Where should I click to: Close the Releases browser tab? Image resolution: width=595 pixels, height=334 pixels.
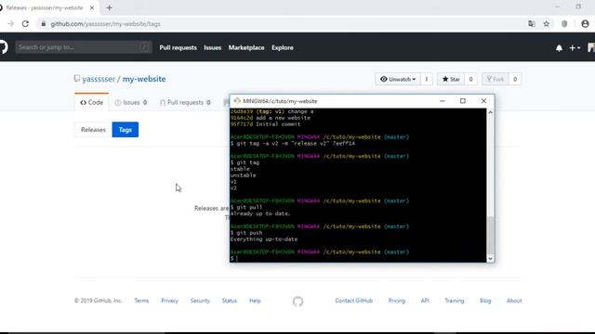pos(92,7)
